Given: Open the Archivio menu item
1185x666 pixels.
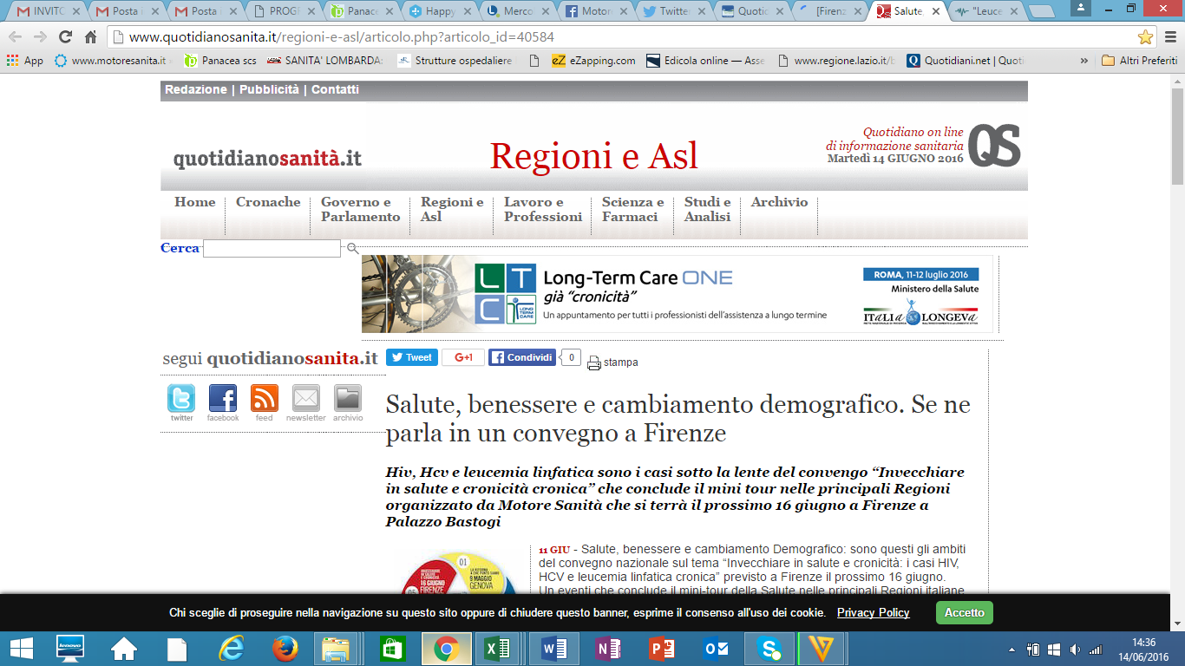Looking at the screenshot, I should click(779, 202).
